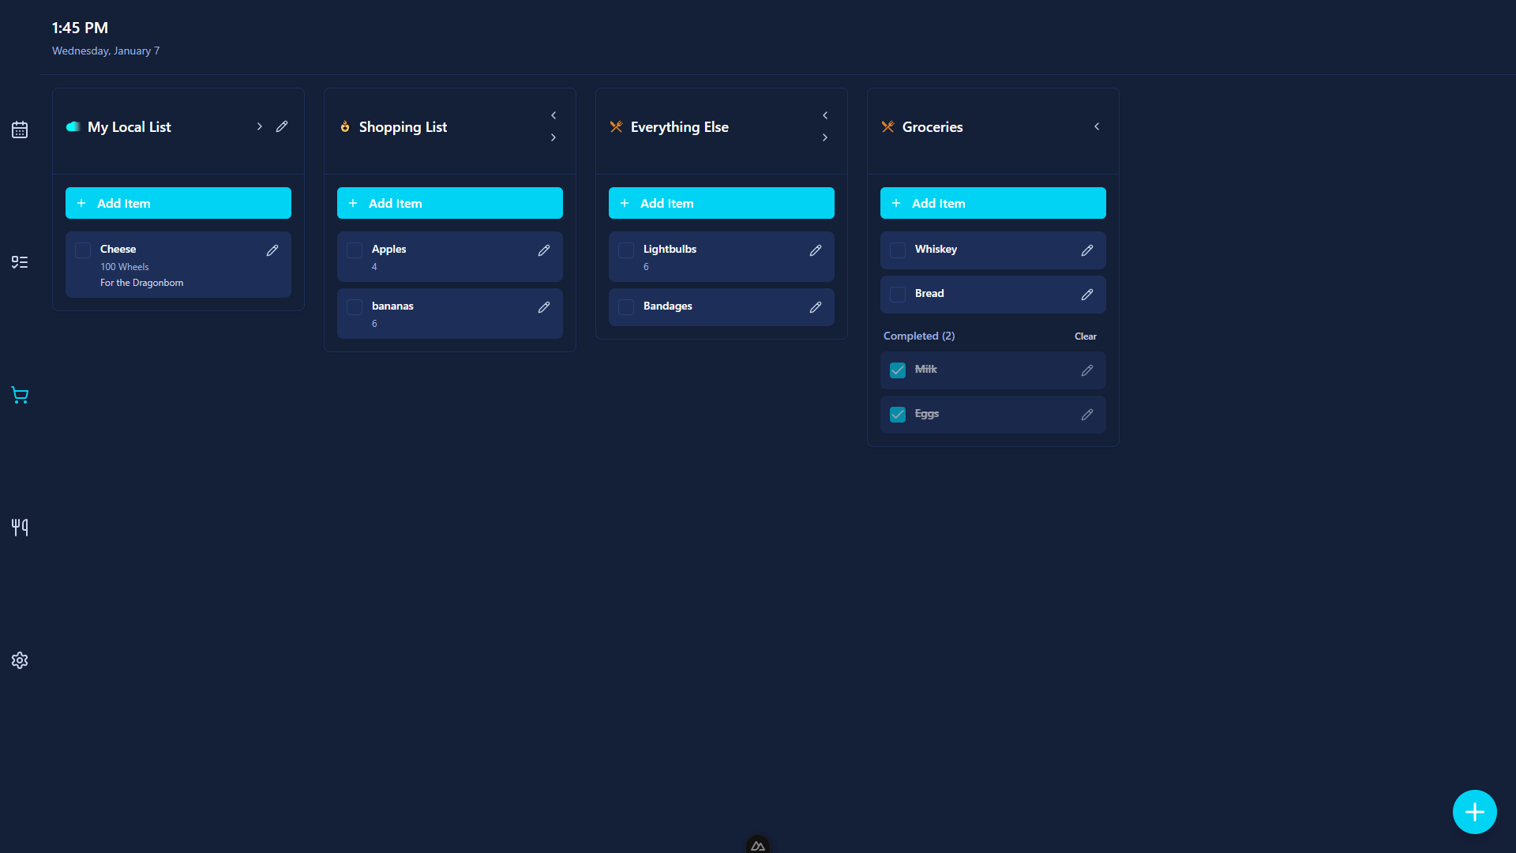This screenshot has height=853, width=1516.
Task: Open the to-do lists sidebar icon
Action: click(20, 262)
